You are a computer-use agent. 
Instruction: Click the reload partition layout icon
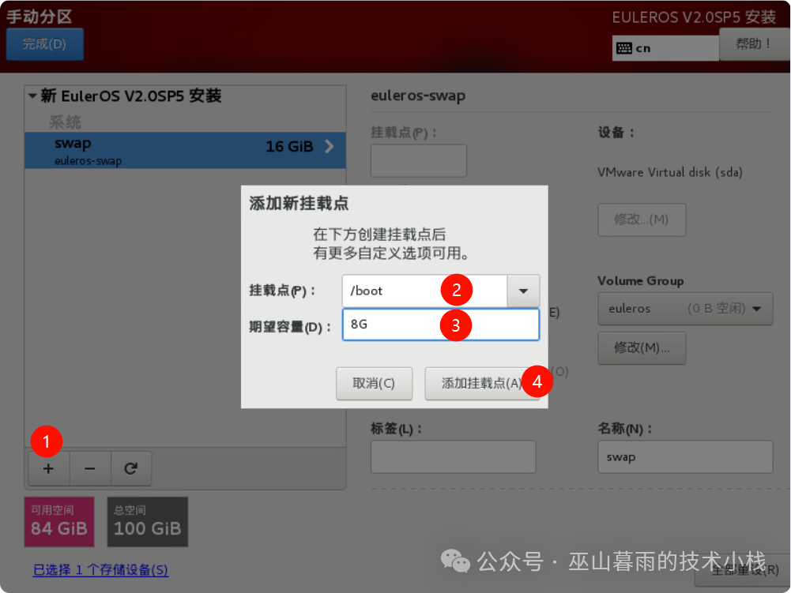pos(131,468)
